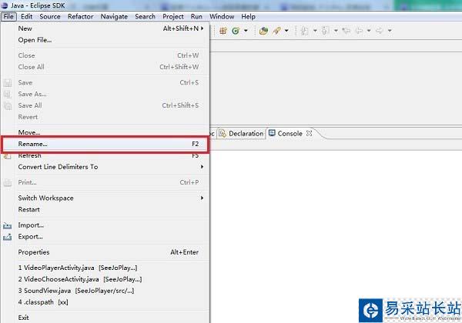Open the New Java Class dropdown arrow
The width and height of the screenshot is (462, 323).
pyautogui.click(x=246, y=31)
